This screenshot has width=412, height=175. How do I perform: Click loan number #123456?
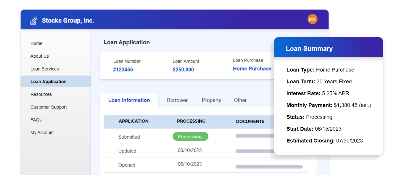(x=123, y=70)
